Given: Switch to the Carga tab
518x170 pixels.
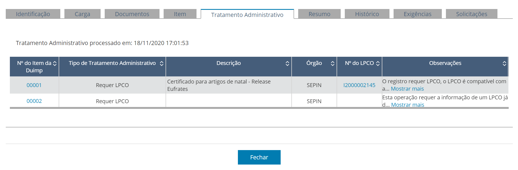Looking at the screenshot, I should click(82, 14).
